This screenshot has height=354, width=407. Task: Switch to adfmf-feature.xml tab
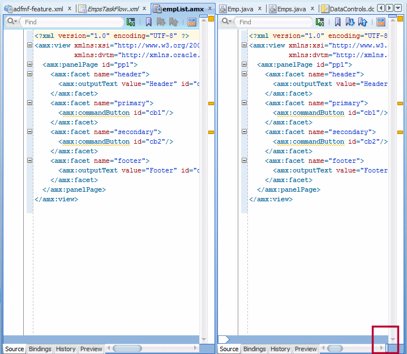click(x=34, y=9)
